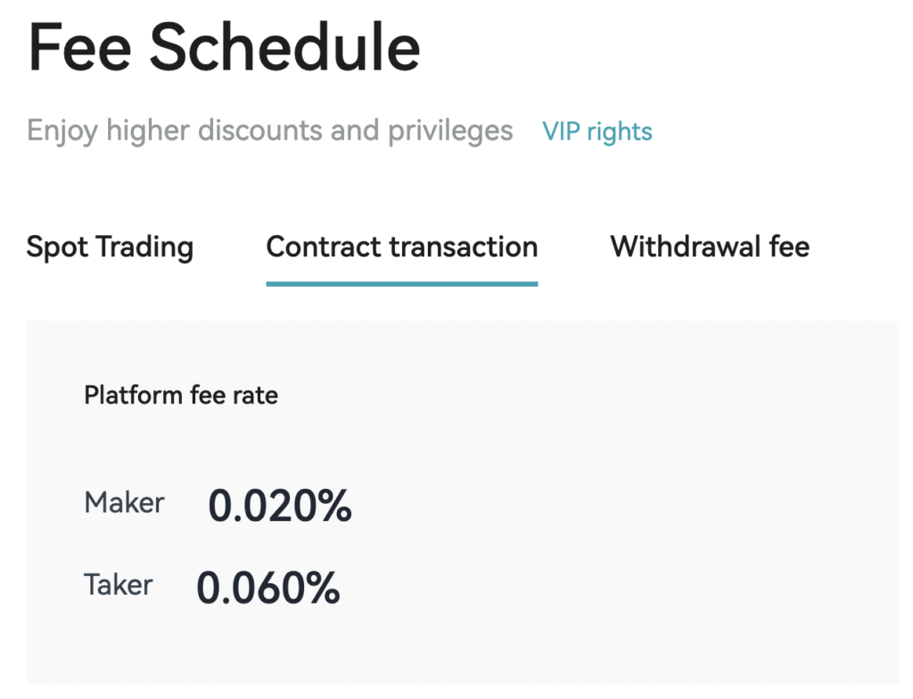The height and width of the screenshot is (699, 913).
Task: Select the Maker 0.020% rate value
Action: tap(279, 506)
